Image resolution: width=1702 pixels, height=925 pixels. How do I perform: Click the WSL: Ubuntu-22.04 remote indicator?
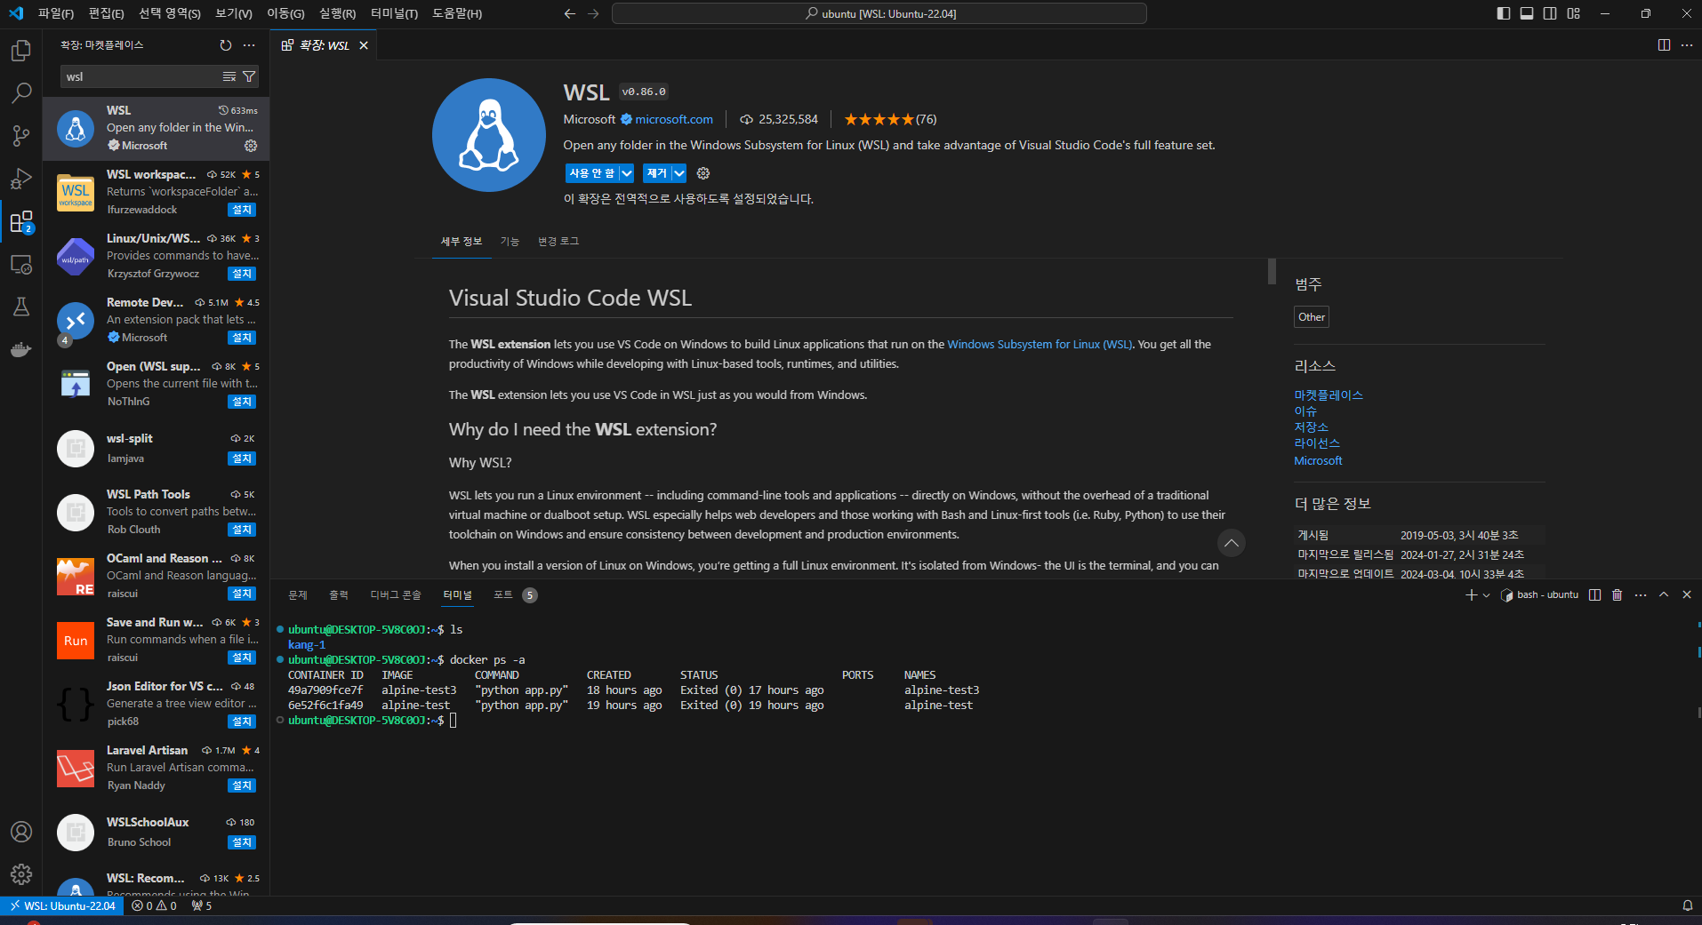[x=63, y=906]
